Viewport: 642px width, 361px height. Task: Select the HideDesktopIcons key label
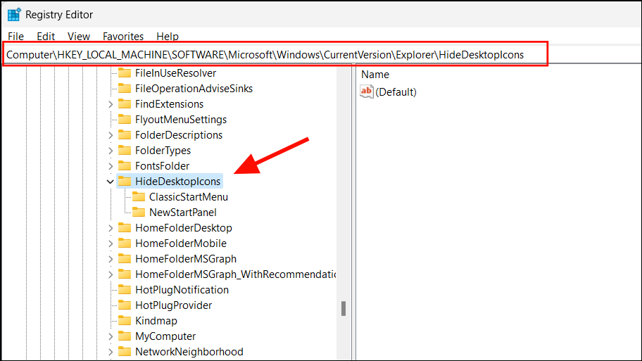[x=177, y=182]
